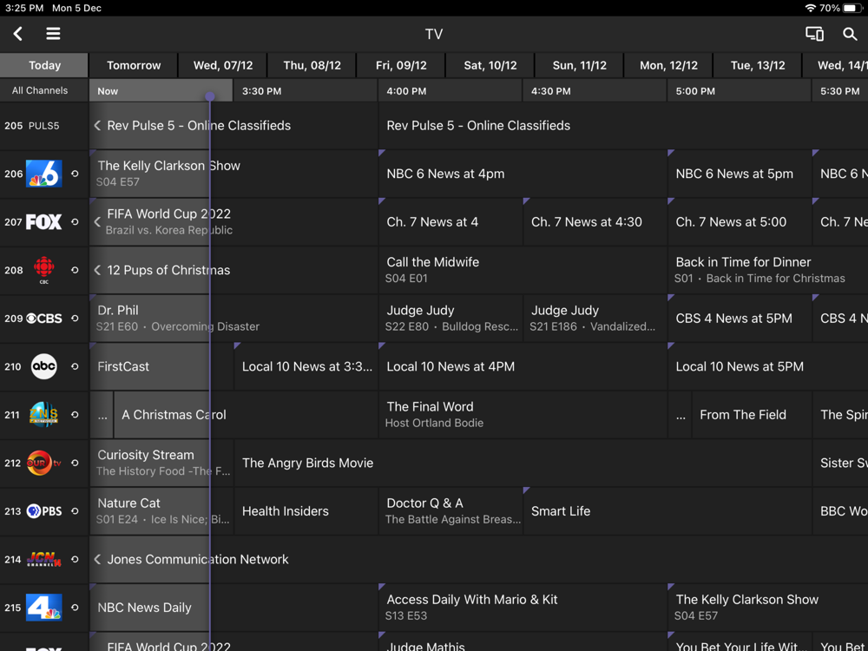This screenshot has width=868, height=651.
Task: Tap the replay icon on channel 212
Action: 75,463
